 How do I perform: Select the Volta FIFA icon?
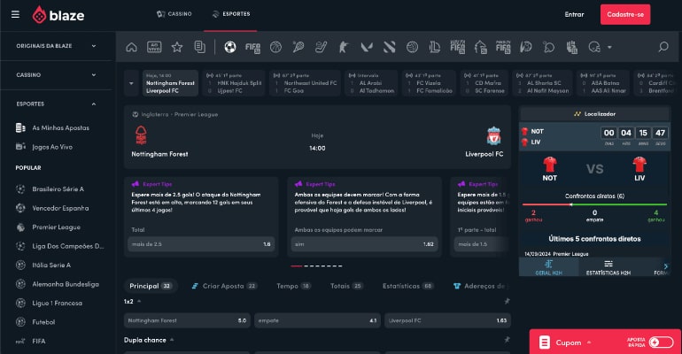(x=458, y=47)
